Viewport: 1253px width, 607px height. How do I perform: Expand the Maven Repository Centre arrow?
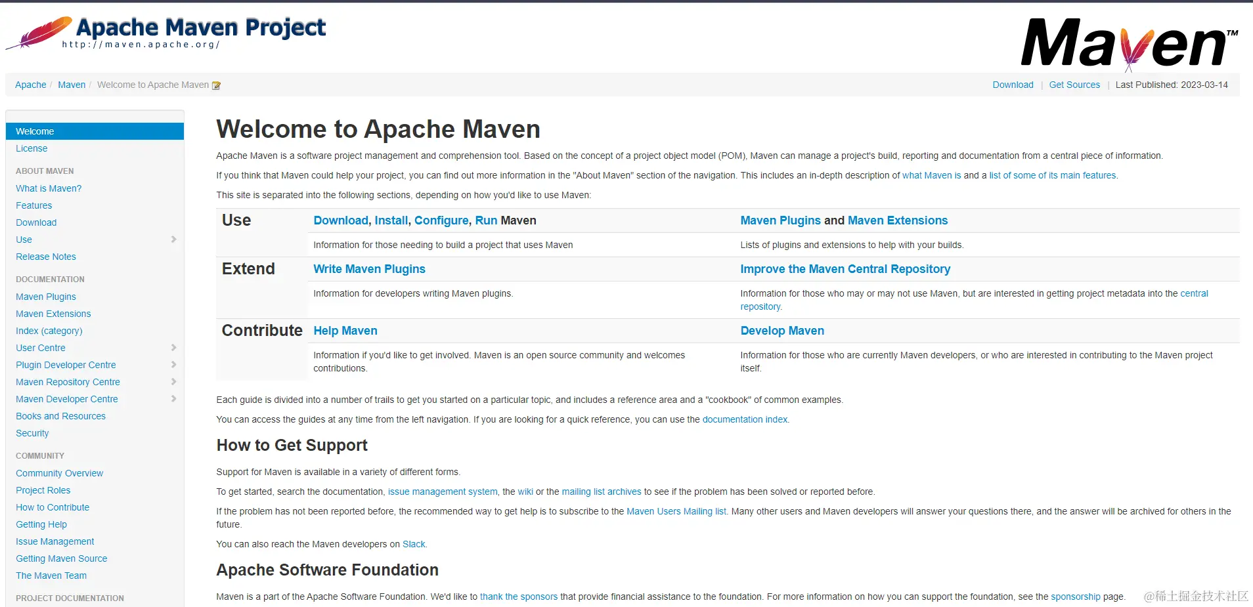tap(173, 382)
